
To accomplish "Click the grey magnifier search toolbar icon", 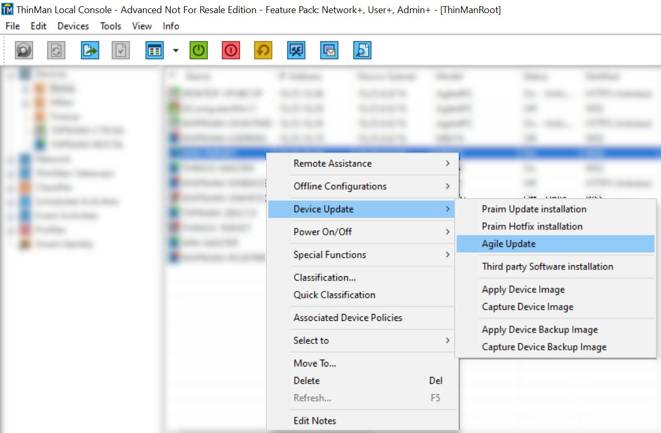I will 24,50.
